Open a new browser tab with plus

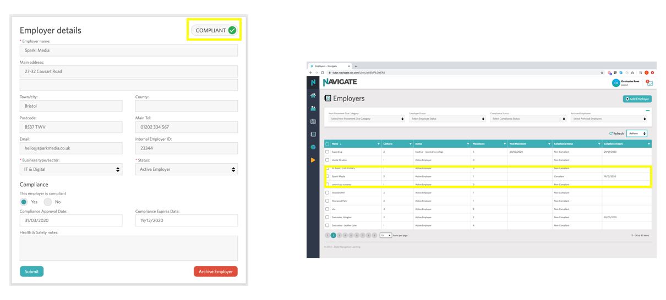[x=356, y=66]
